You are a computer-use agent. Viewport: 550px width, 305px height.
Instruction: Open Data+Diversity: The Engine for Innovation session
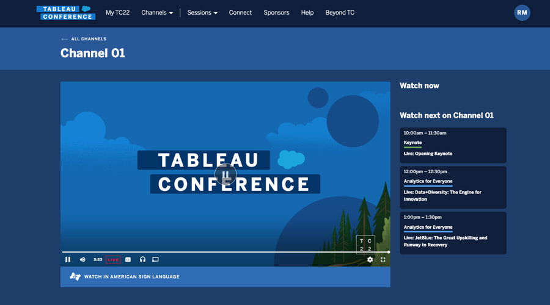click(x=453, y=187)
